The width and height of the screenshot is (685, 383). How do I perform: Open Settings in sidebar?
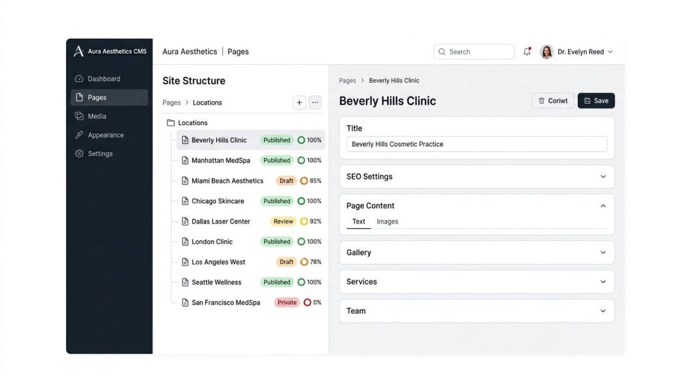(x=109, y=153)
